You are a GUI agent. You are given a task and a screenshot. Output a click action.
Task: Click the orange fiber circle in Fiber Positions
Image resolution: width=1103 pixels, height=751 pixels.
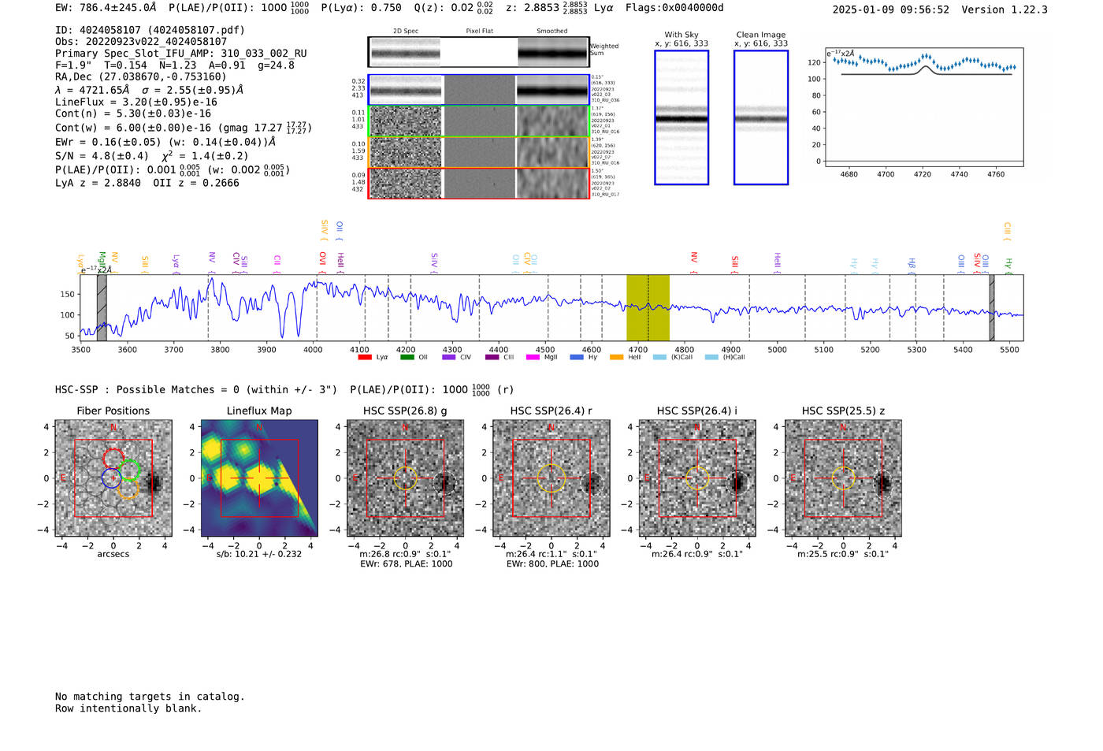pyautogui.click(x=128, y=489)
